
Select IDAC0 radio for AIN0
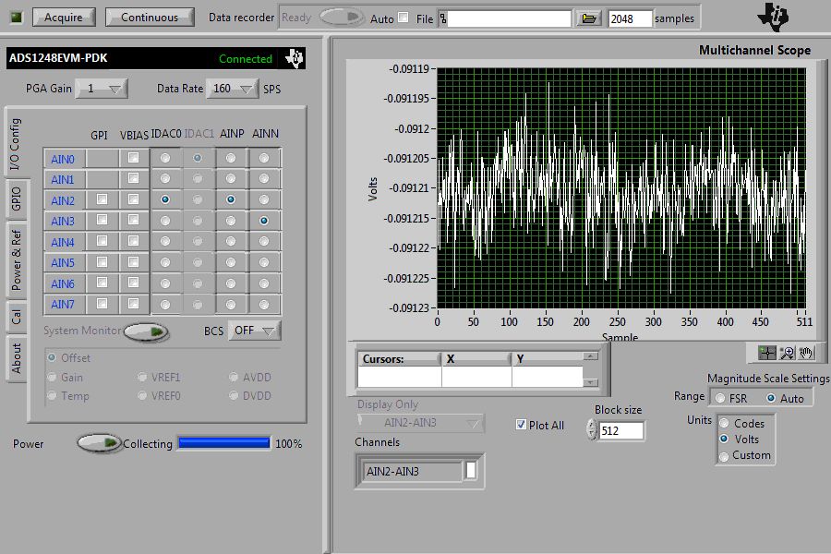[165, 158]
